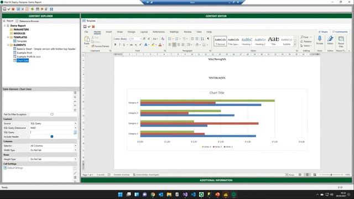Click the red X icon in main toolbar
The width and height of the screenshot is (354, 199).
tap(13, 9)
